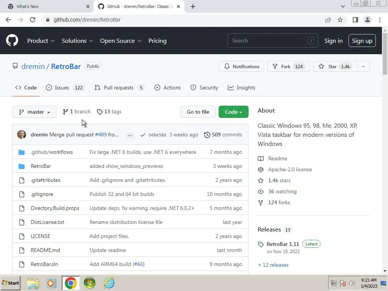Screen dimensions: 388x291
Task: Open pull request #489 link
Action: pyautogui.click(x=101, y=135)
